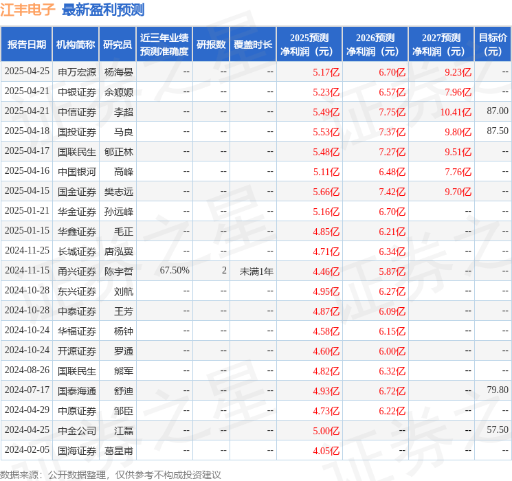
Task: Click target price 57.50
Action: 498,429
